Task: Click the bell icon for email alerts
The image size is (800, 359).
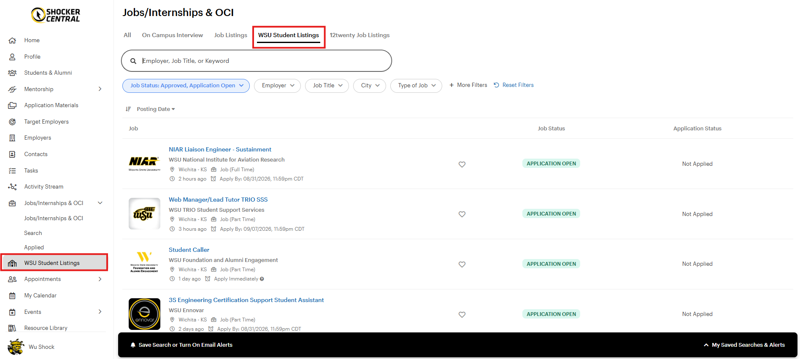Action: point(133,345)
